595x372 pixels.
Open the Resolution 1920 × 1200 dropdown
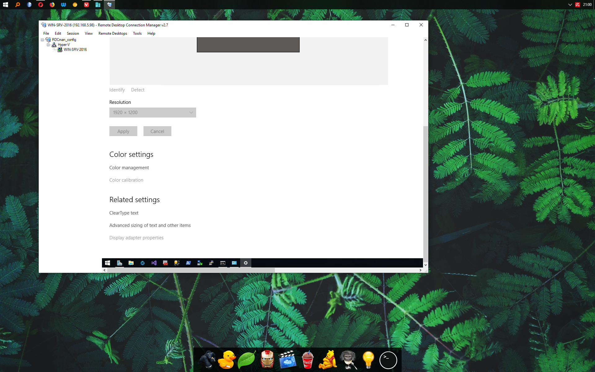tap(153, 113)
